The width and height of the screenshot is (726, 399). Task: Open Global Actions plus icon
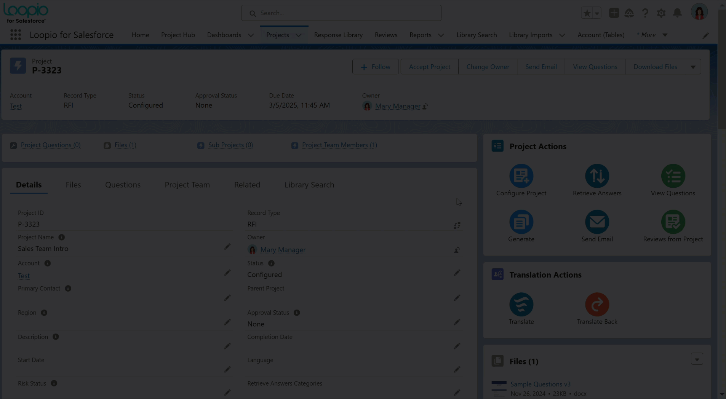point(614,13)
